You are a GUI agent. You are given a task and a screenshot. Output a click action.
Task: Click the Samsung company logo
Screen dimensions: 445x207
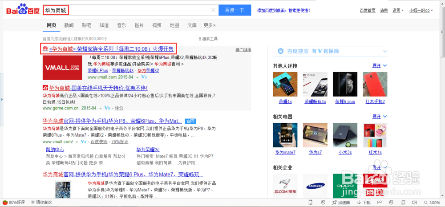point(315,186)
